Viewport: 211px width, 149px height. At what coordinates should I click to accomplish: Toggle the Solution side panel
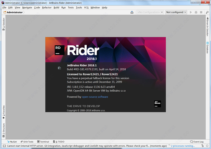point(3,24)
